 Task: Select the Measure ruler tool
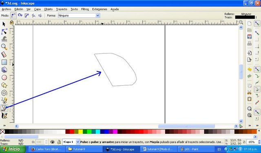tap(4, 54)
